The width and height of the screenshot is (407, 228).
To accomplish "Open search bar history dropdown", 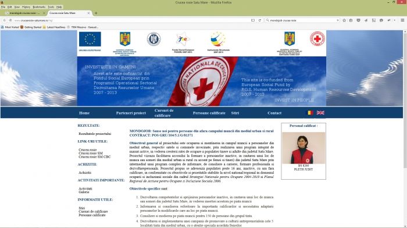I will [337, 20].
